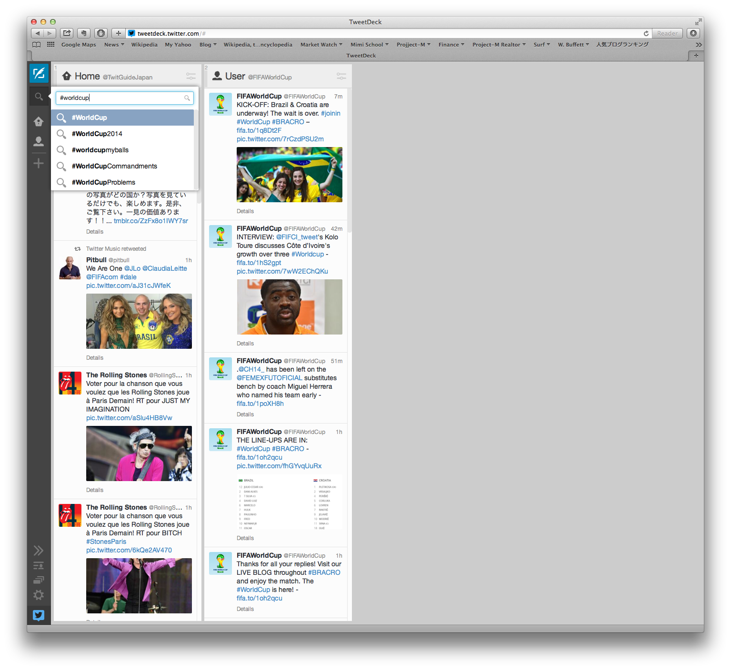Open TweetDeck settings gear icon
The height and width of the screenshot is (670, 731).
tap(39, 595)
